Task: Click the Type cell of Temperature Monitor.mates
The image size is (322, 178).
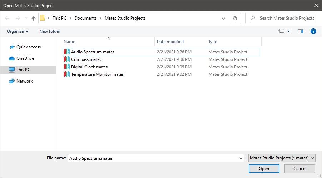Action: click(x=228, y=74)
